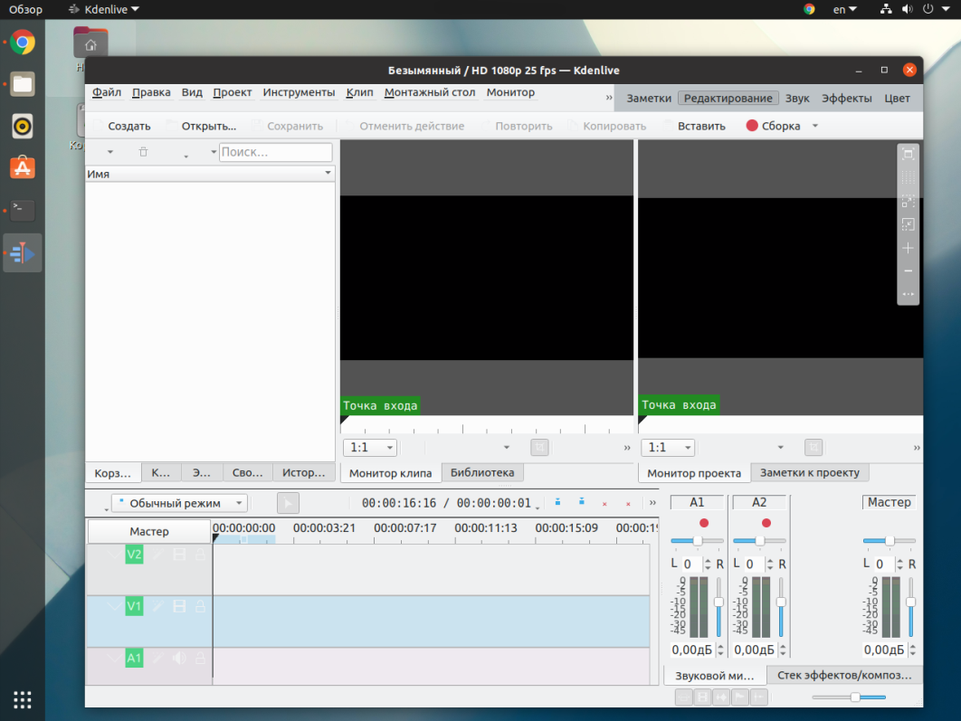This screenshot has width=961, height=721.
Task: Click the Мастер channel balance slider in mixer
Action: 889,540
